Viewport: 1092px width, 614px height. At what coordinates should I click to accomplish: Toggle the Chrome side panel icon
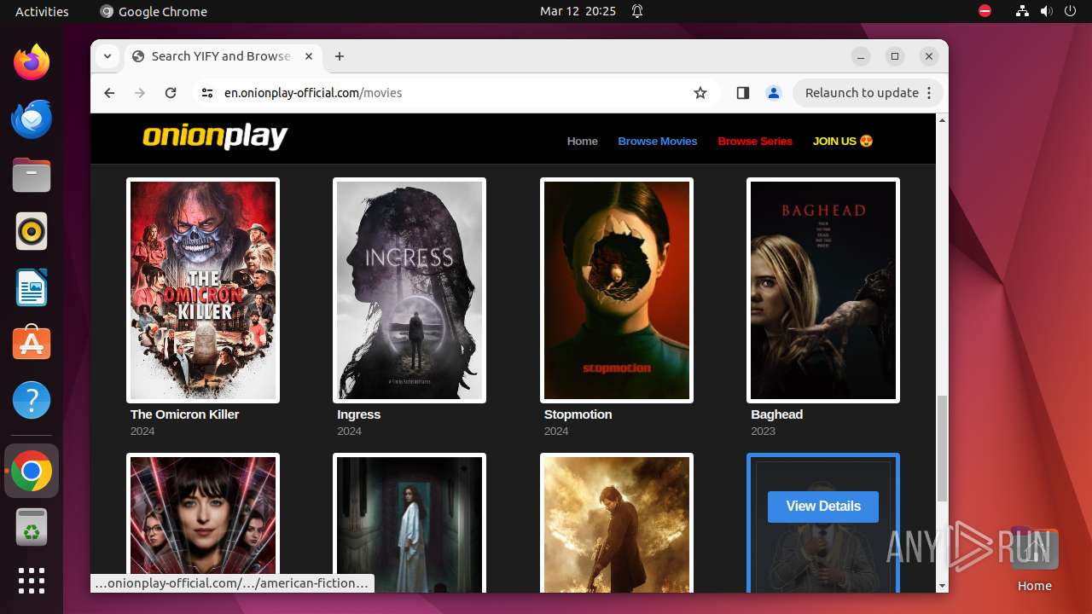tap(742, 93)
